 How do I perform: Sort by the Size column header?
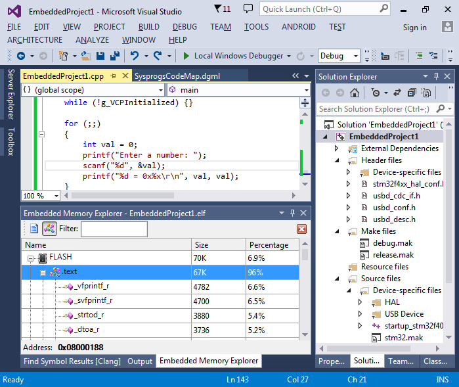pyautogui.click(x=219, y=244)
